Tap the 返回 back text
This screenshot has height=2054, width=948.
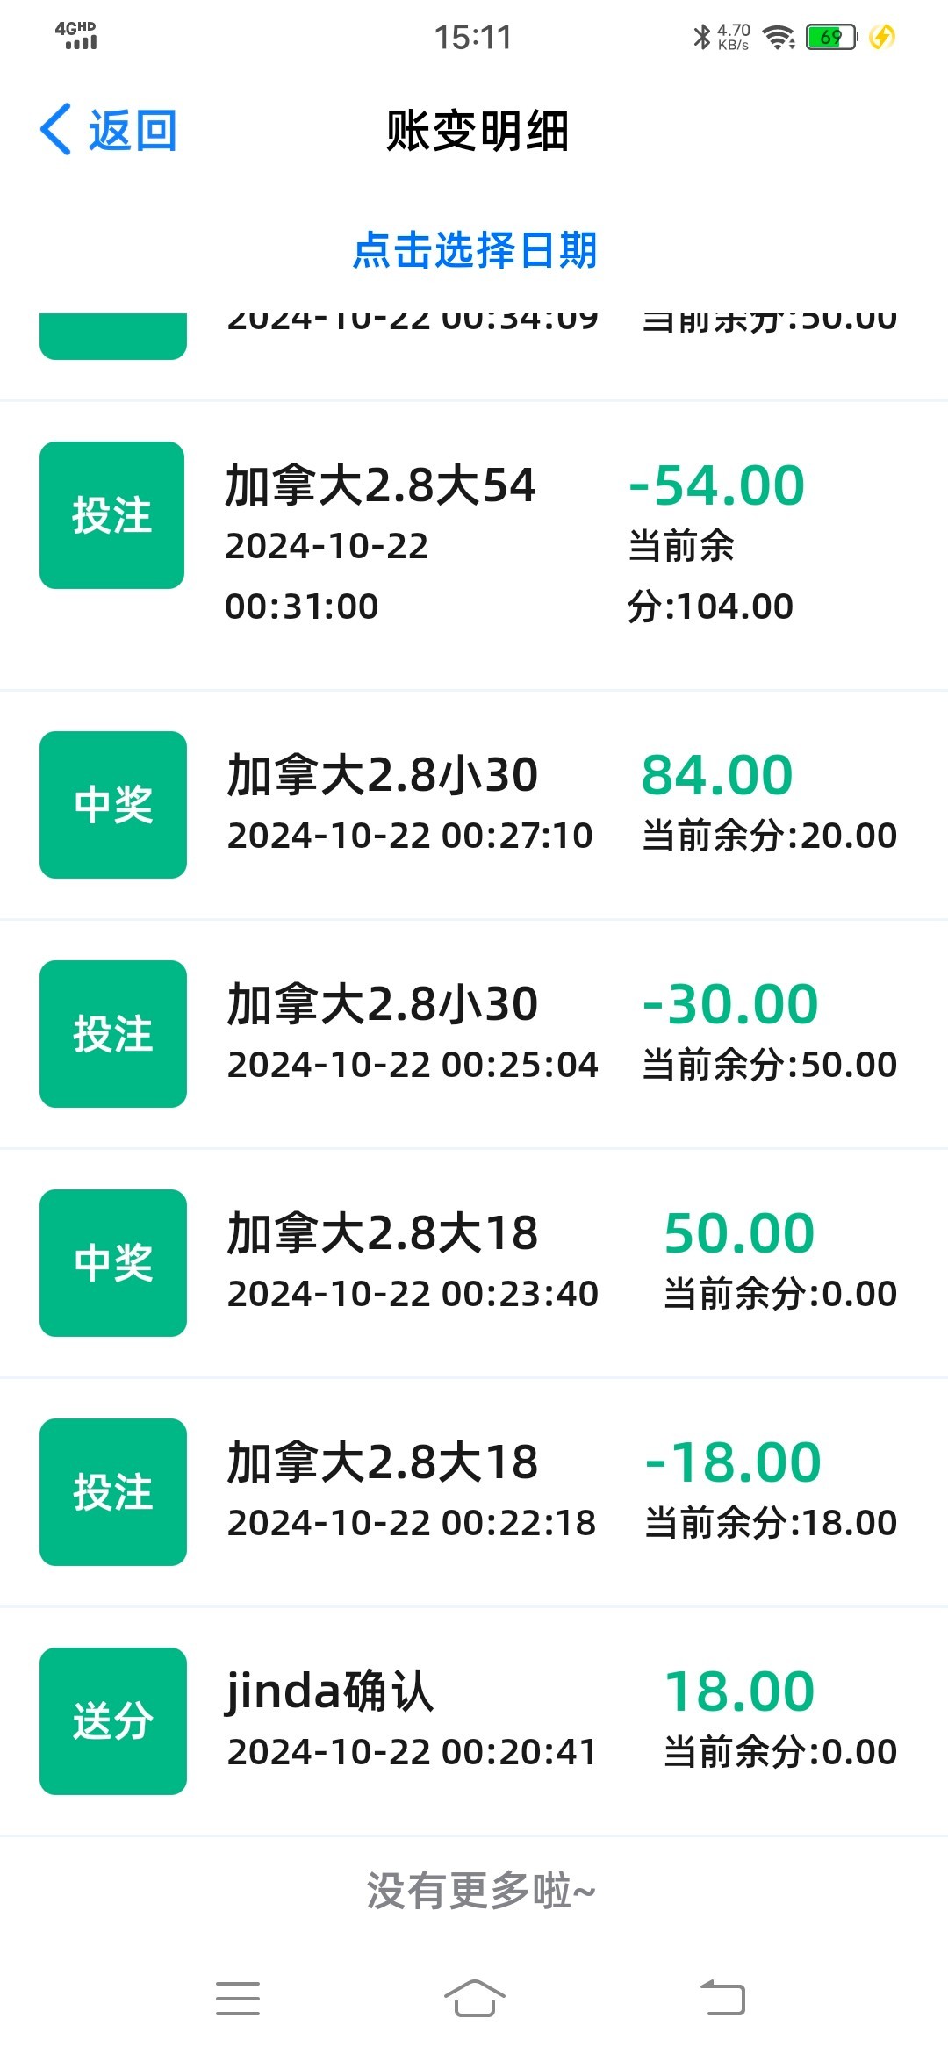tap(133, 131)
